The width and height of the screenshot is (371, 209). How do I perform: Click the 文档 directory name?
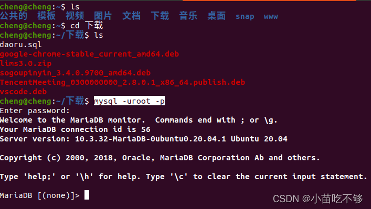pos(131,16)
